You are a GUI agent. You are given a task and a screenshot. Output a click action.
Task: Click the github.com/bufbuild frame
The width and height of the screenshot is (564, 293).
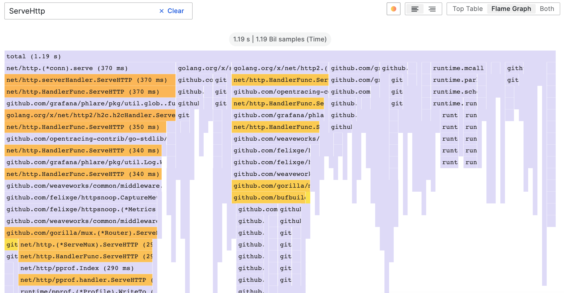tap(268, 198)
